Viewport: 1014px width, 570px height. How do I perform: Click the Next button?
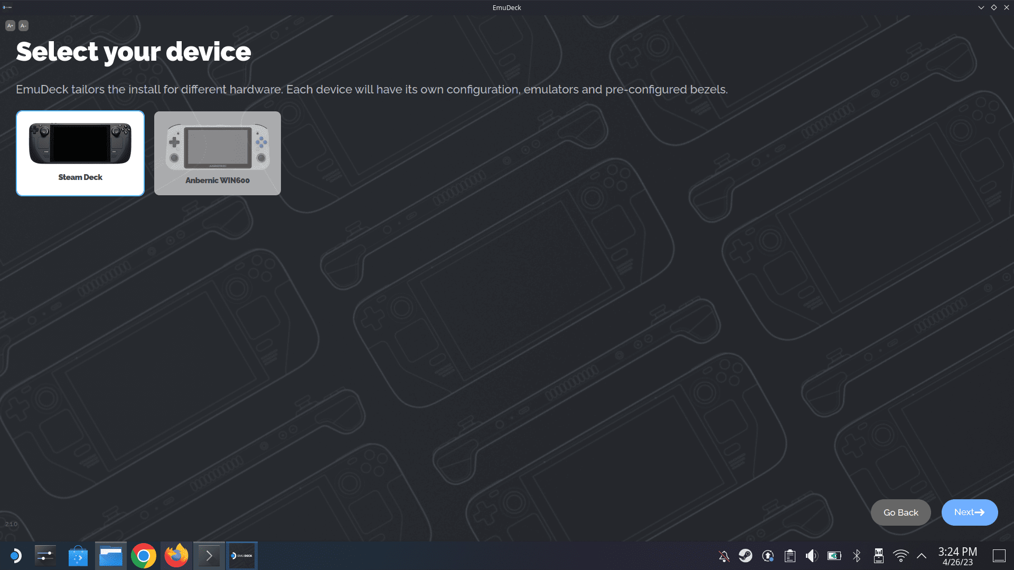coord(970,512)
